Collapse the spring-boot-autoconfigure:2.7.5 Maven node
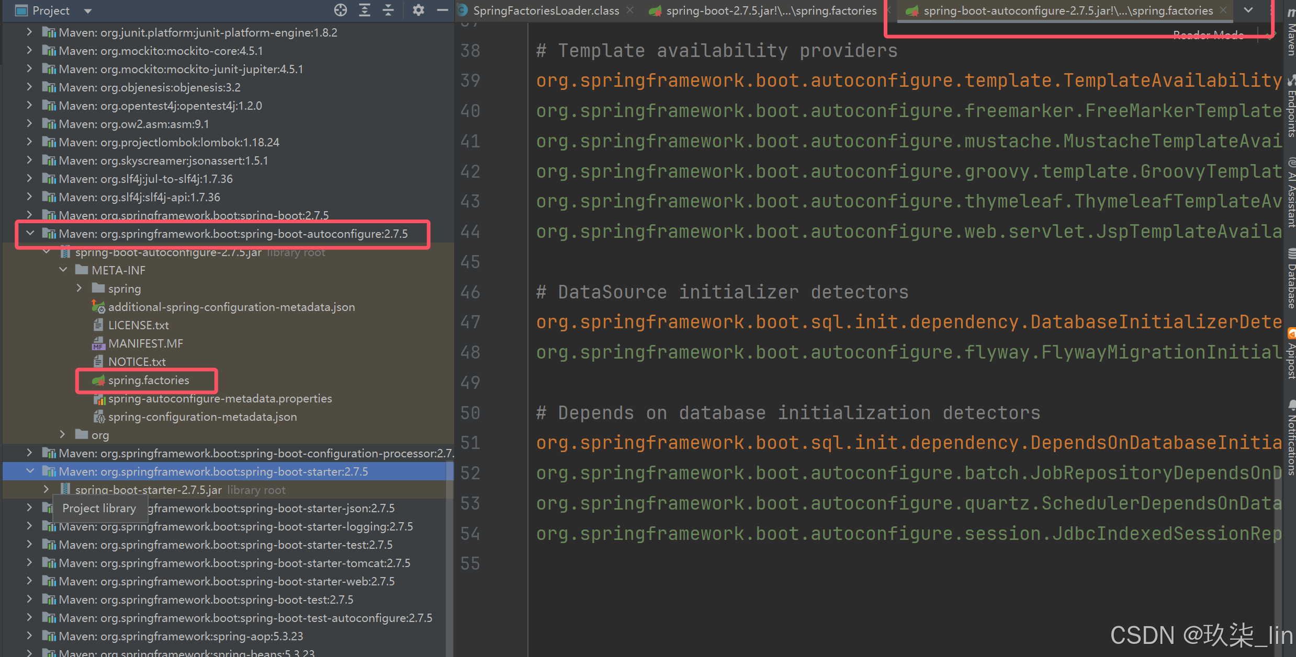 coord(30,233)
